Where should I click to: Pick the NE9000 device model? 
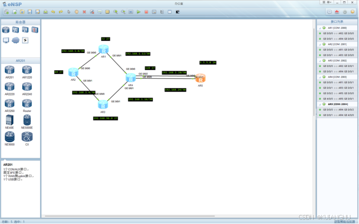pyautogui.click(x=10, y=139)
